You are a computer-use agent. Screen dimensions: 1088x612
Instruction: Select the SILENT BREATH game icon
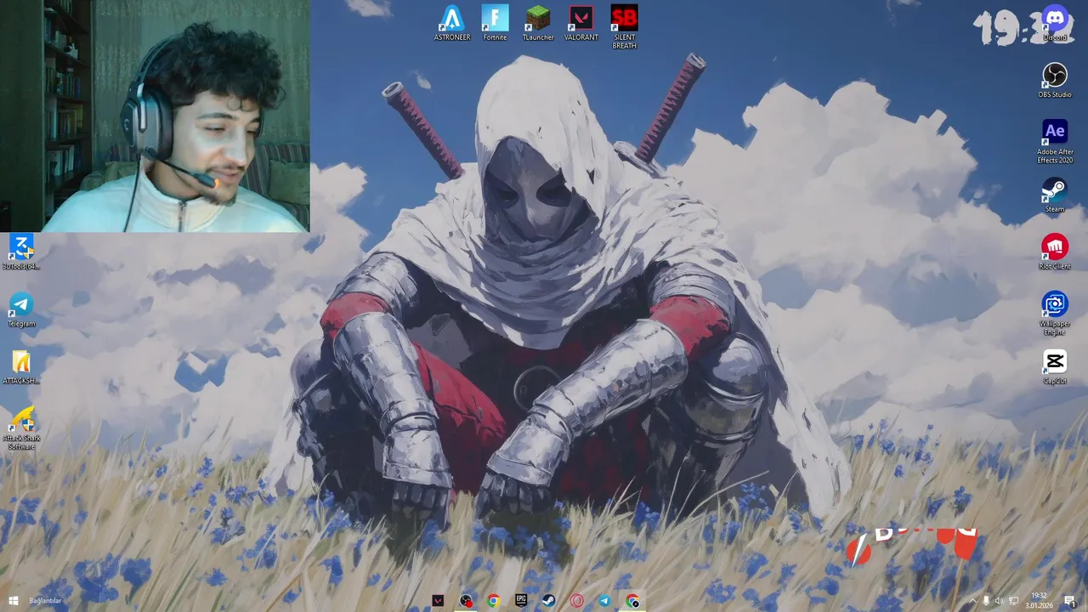[624, 27]
